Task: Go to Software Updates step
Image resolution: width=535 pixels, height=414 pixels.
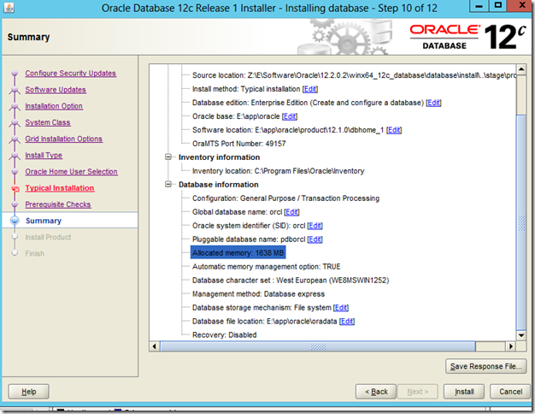Action: [x=56, y=90]
